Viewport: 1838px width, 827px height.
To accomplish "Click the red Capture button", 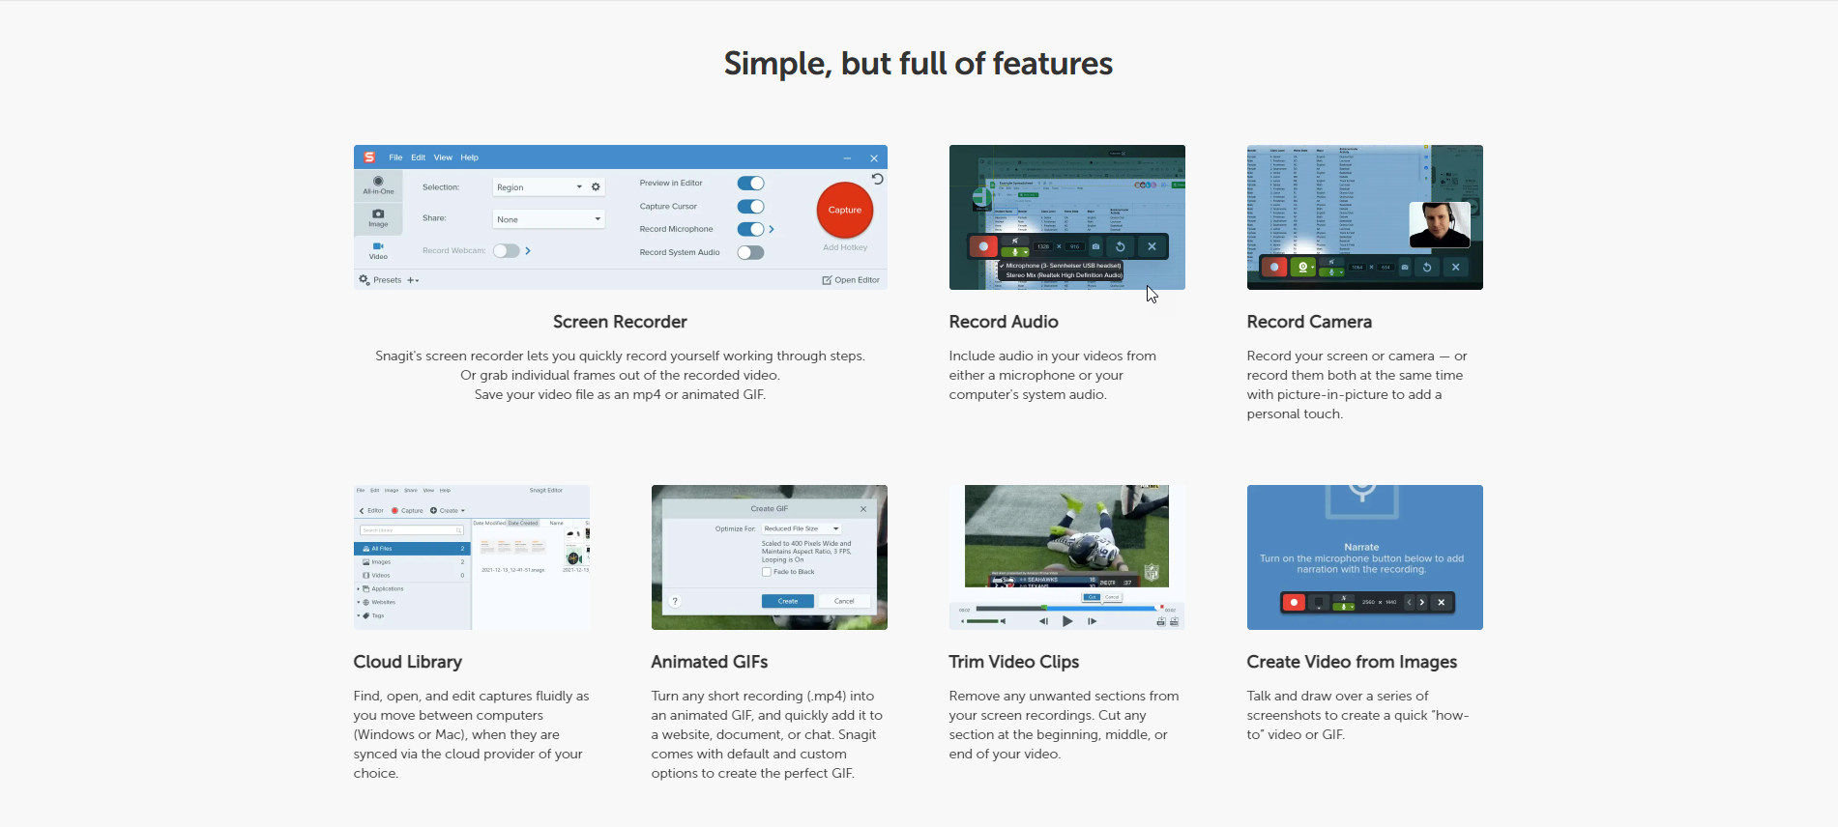I will (845, 210).
